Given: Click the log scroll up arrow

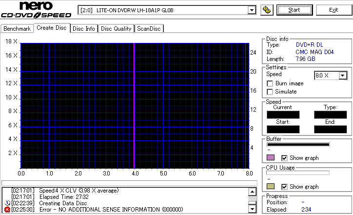Looking at the screenshot, I should click(x=252, y=192).
